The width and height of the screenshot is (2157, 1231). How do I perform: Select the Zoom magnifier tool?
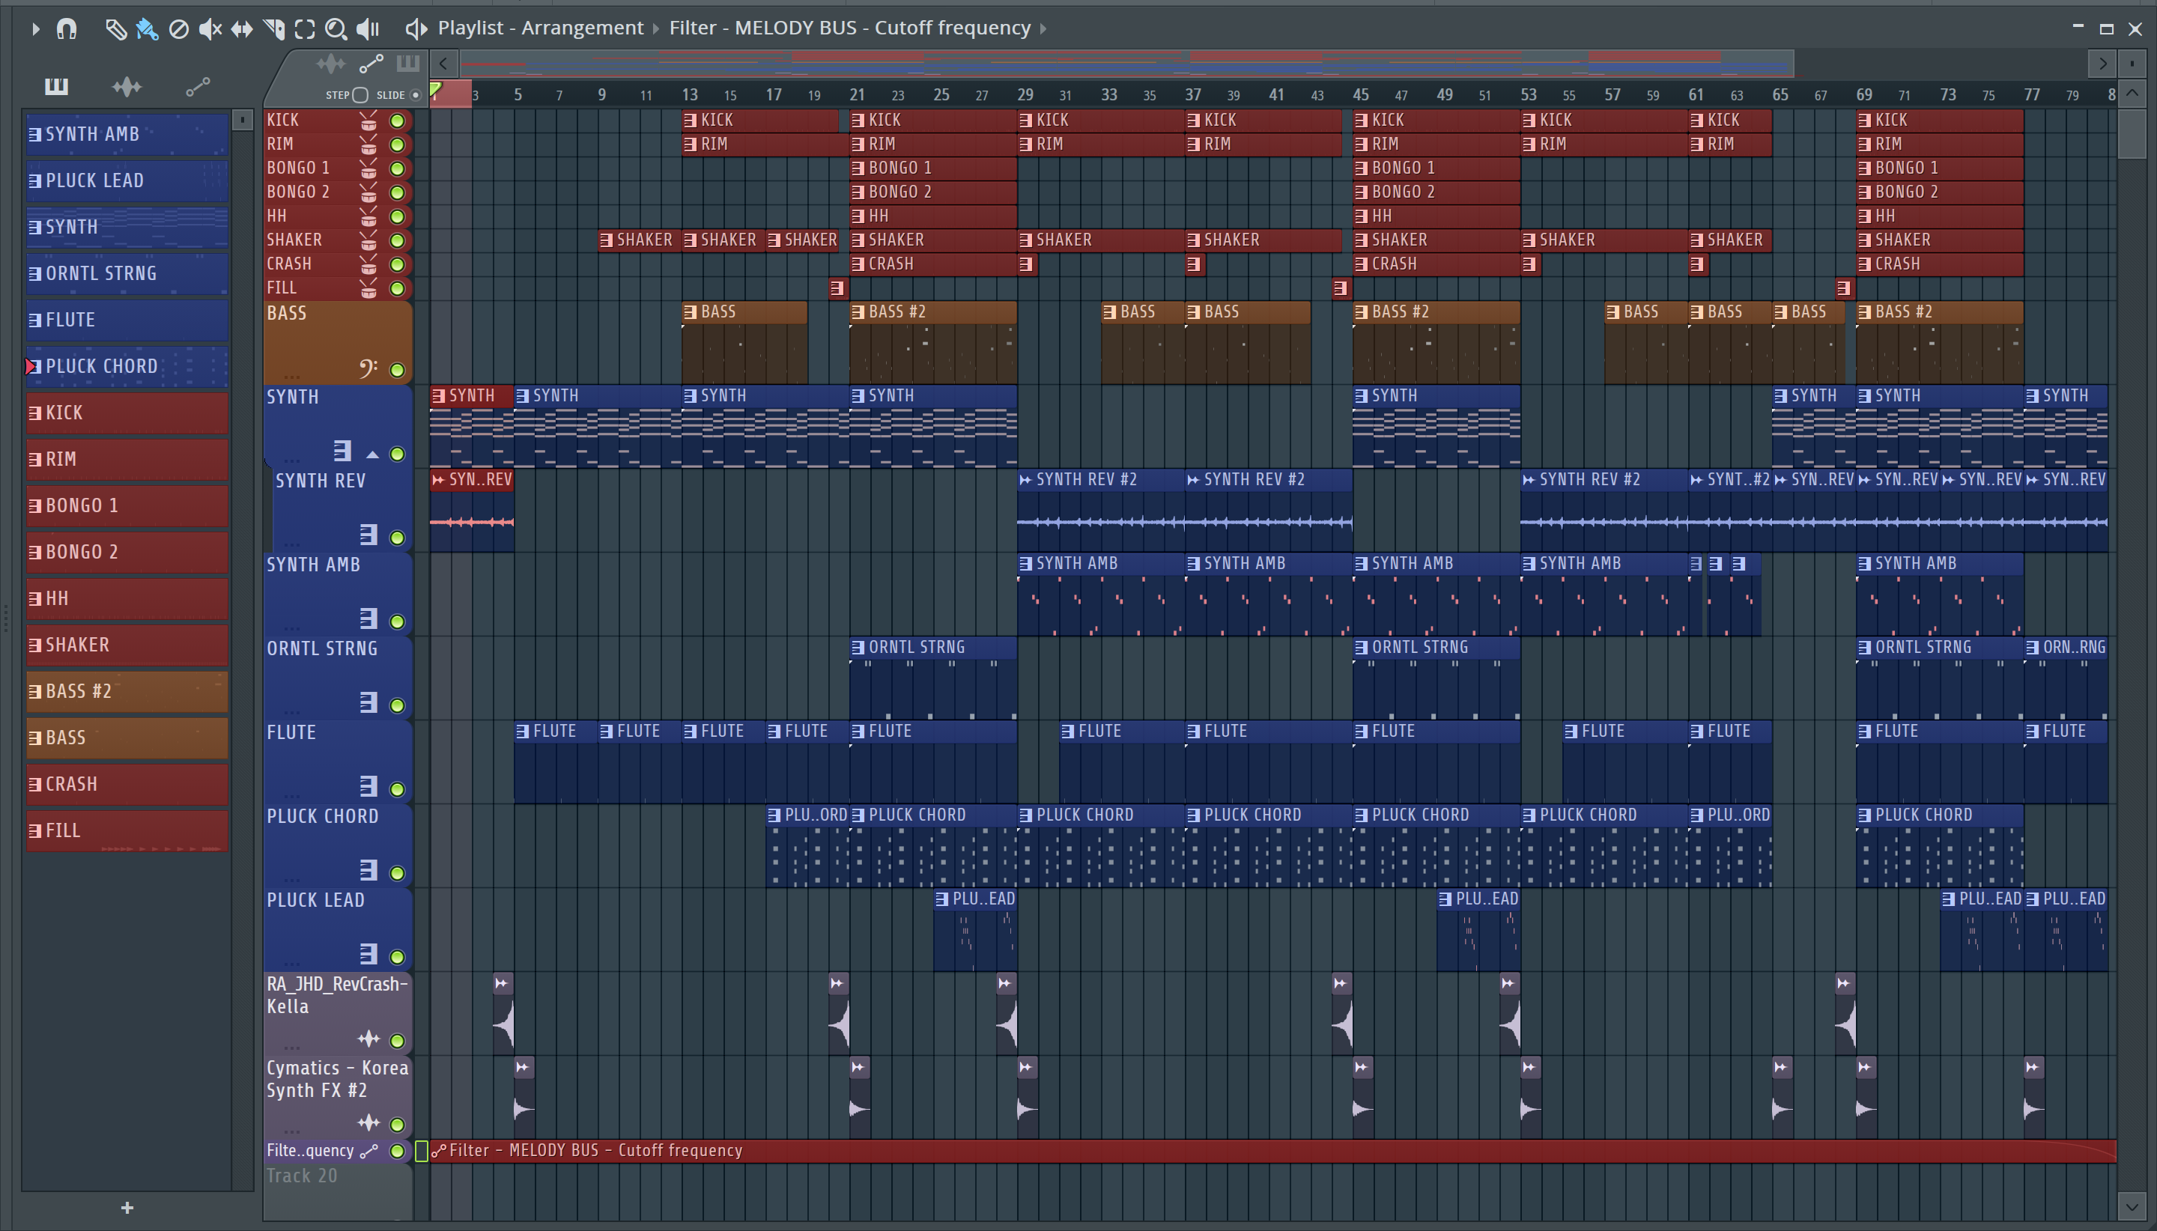(x=336, y=28)
